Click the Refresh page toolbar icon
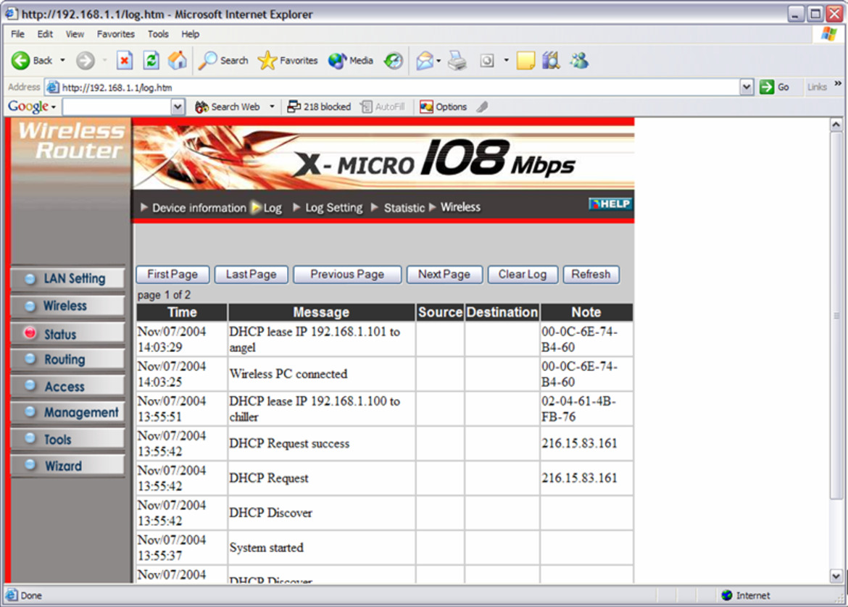The image size is (848, 607). click(151, 61)
